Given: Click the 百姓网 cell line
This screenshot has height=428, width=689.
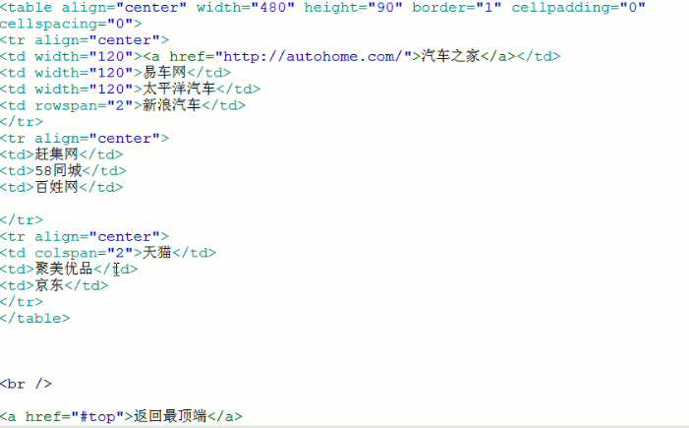Looking at the screenshot, I should tap(62, 187).
